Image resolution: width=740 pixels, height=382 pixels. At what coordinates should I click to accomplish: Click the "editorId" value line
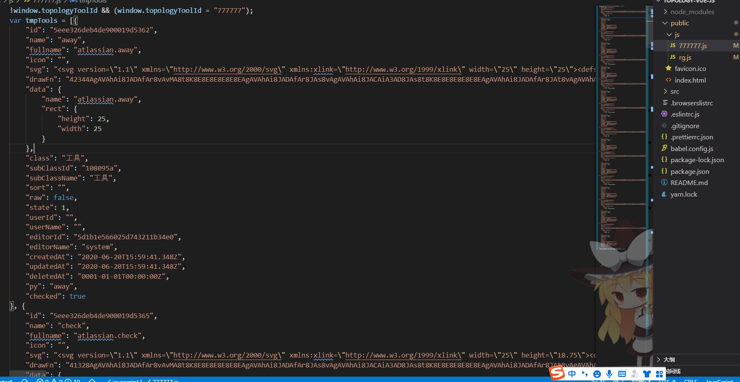[x=103, y=237]
